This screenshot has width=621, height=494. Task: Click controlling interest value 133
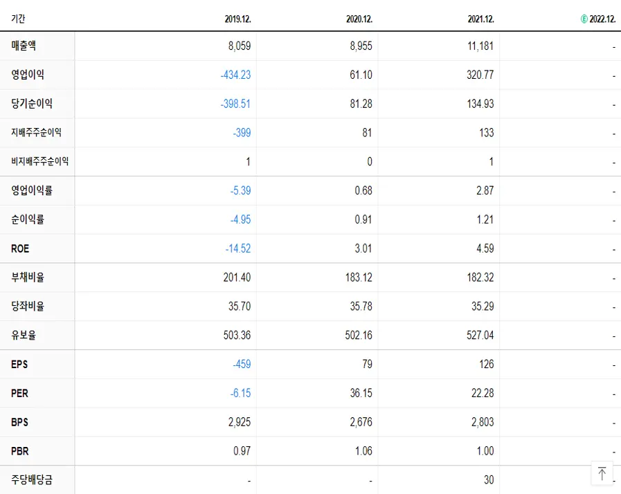pos(486,133)
